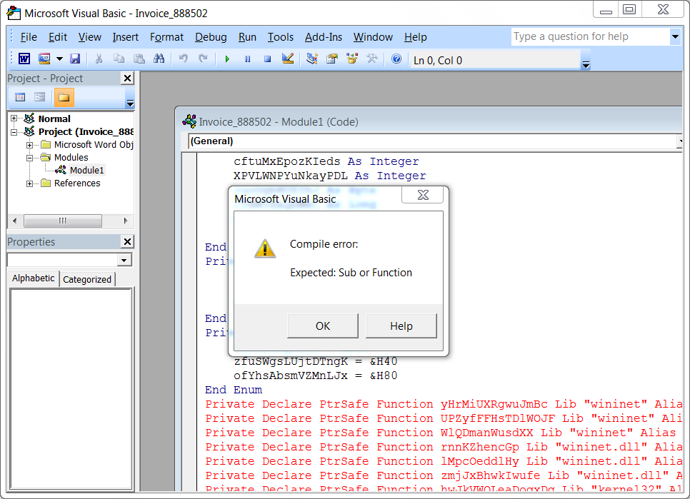Image resolution: width=690 pixels, height=499 pixels.
Task: Open the Help menu
Action: (x=416, y=37)
